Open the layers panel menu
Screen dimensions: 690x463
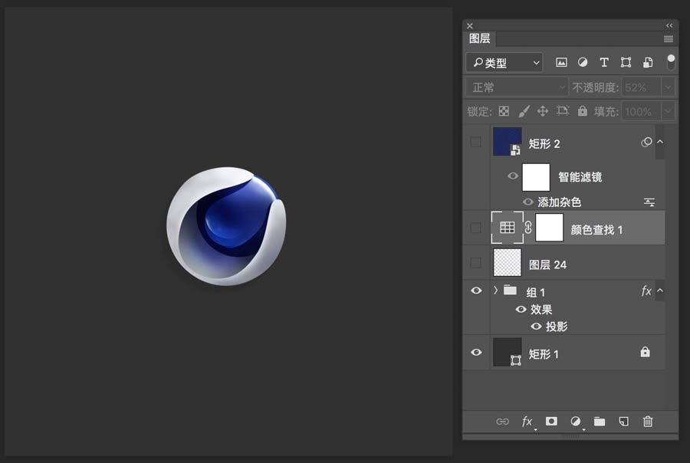tap(669, 39)
